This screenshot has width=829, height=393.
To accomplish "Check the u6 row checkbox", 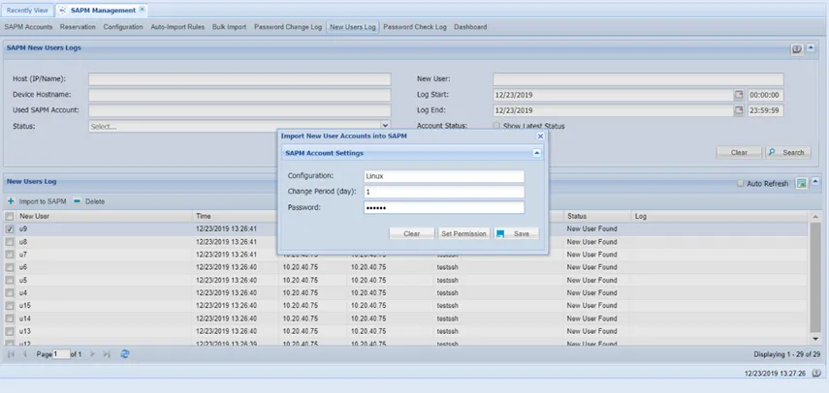I will point(10,267).
